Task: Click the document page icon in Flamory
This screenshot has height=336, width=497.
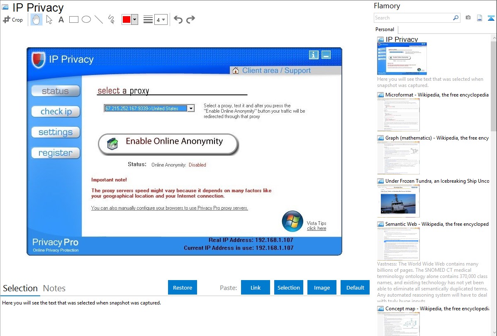Action: 480,18
